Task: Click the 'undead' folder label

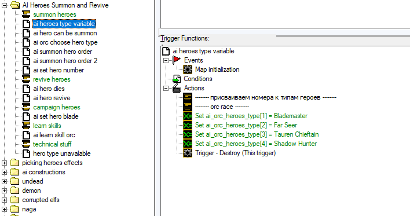Action: 32,181
